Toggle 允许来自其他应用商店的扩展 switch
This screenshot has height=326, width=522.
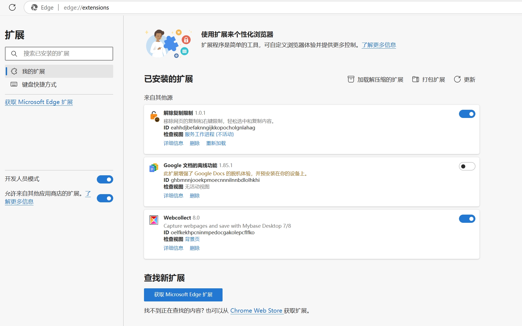click(x=105, y=198)
